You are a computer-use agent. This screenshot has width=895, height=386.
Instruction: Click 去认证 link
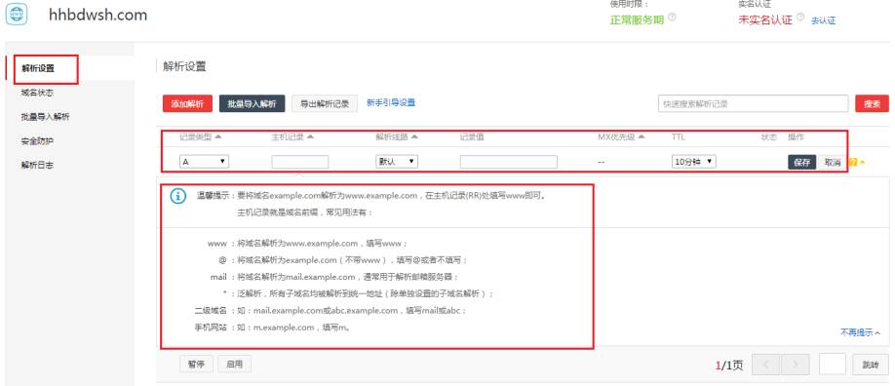[823, 20]
